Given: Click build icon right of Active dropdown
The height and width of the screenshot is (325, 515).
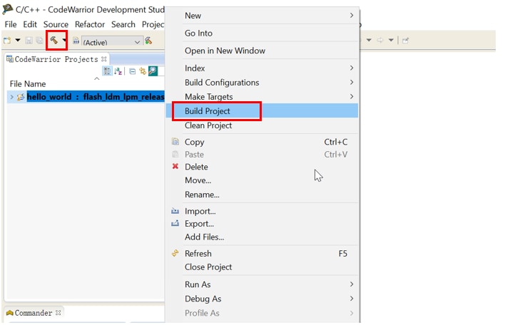Looking at the screenshot, I should click(x=148, y=41).
